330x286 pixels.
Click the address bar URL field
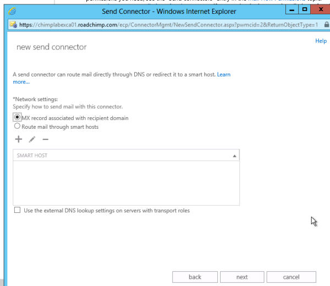pos(168,25)
